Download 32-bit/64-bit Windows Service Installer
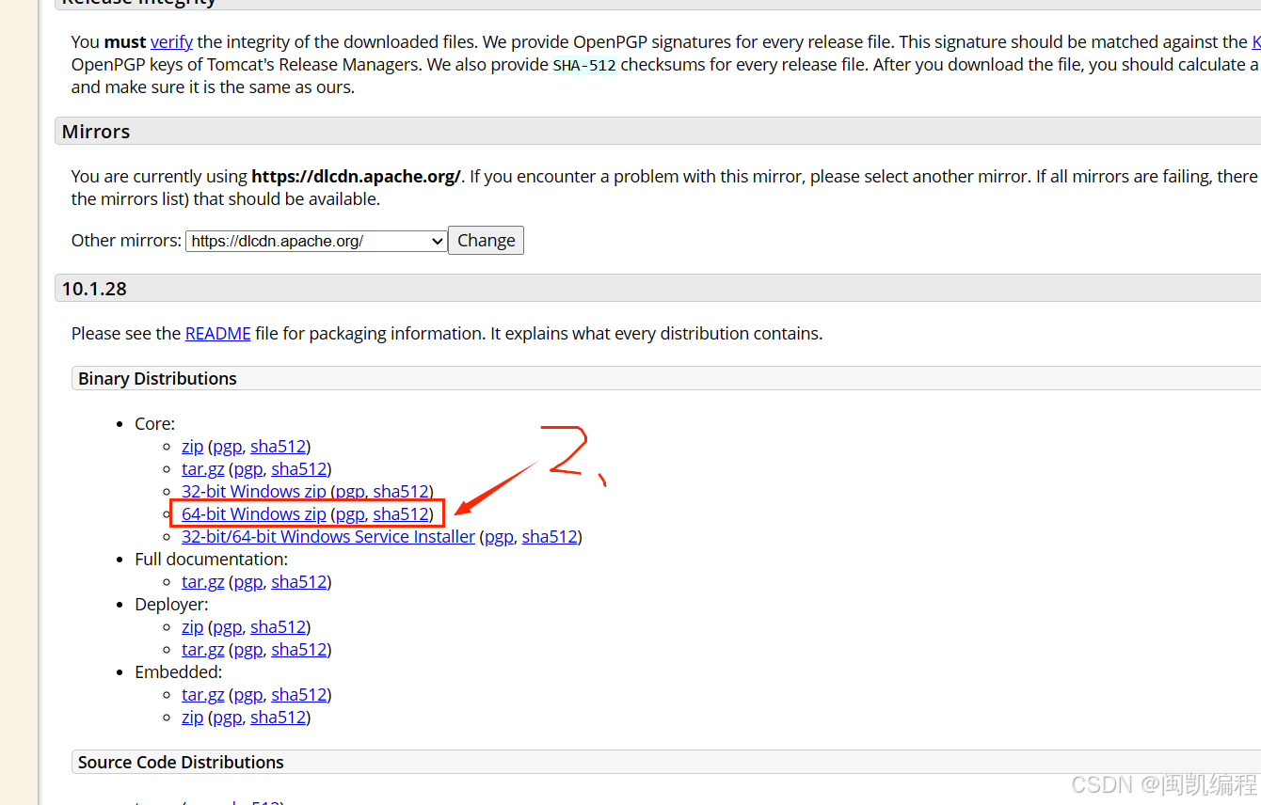The height and width of the screenshot is (805, 1261). pos(328,536)
